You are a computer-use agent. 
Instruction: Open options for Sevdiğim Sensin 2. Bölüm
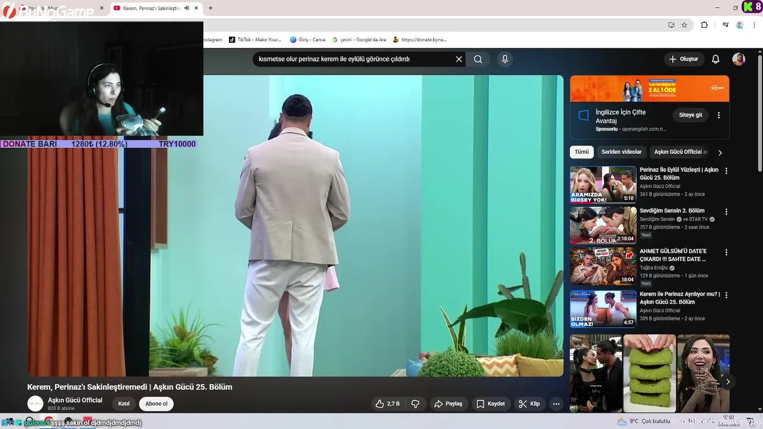click(x=726, y=212)
